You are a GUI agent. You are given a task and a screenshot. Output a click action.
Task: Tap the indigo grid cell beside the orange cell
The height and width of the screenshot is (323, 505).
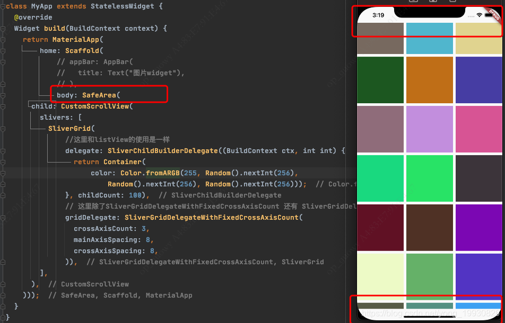[479, 80]
